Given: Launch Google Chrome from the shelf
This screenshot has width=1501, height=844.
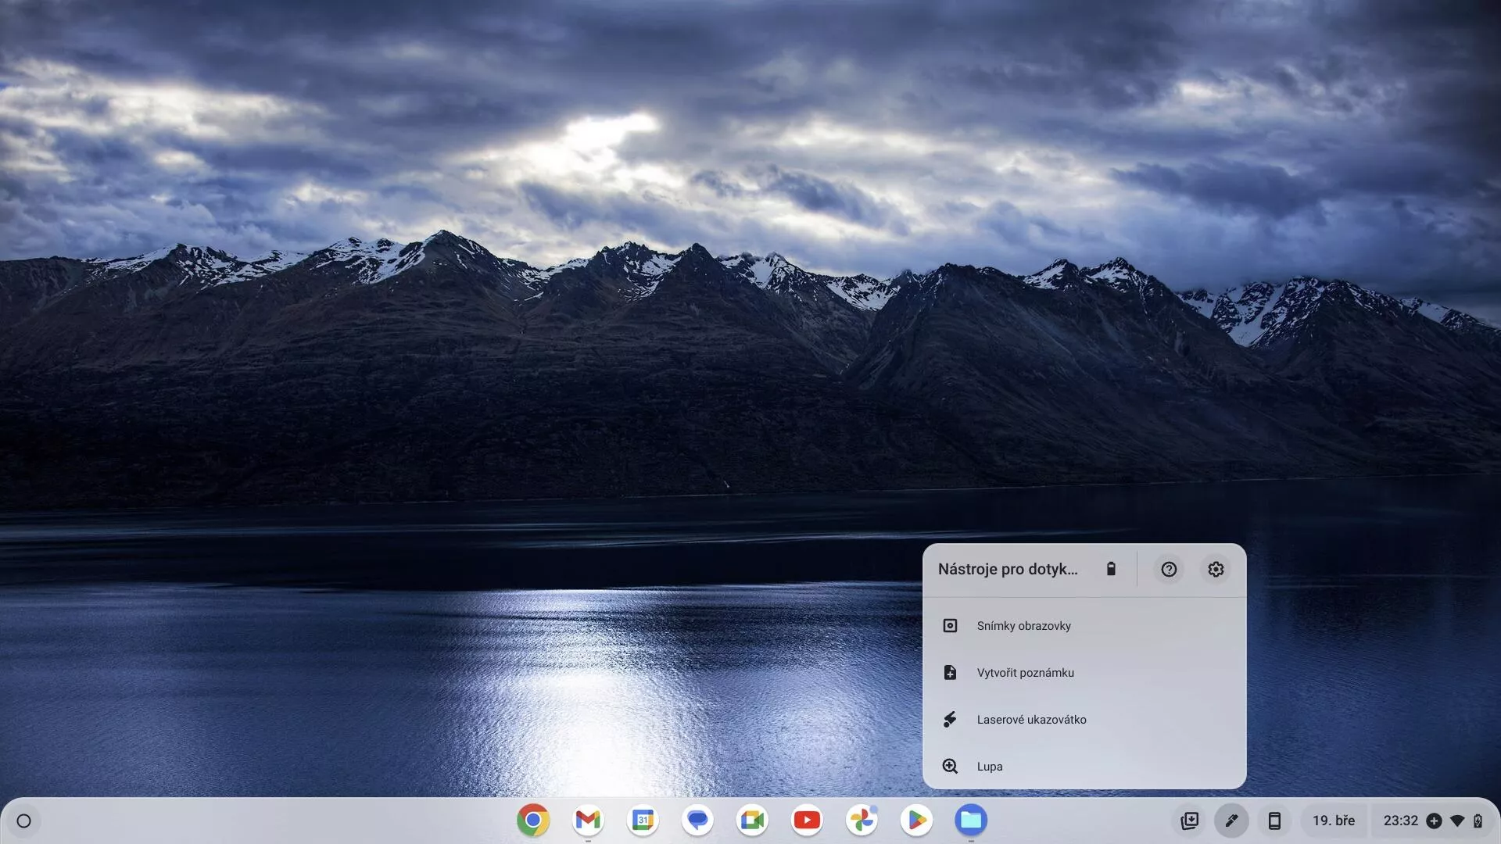Looking at the screenshot, I should click(x=533, y=820).
